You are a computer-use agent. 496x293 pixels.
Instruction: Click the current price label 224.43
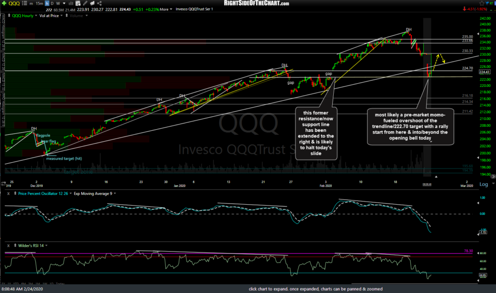(484, 72)
